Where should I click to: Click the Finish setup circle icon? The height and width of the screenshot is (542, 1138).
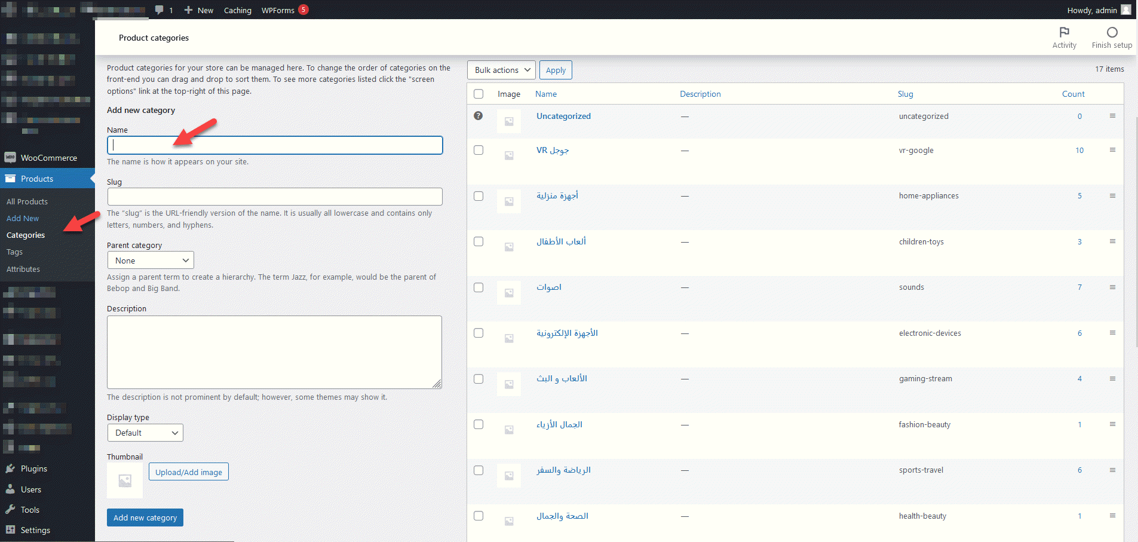(x=1112, y=32)
